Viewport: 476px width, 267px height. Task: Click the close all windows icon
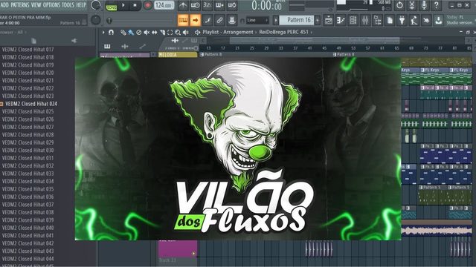[x=426, y=20]
